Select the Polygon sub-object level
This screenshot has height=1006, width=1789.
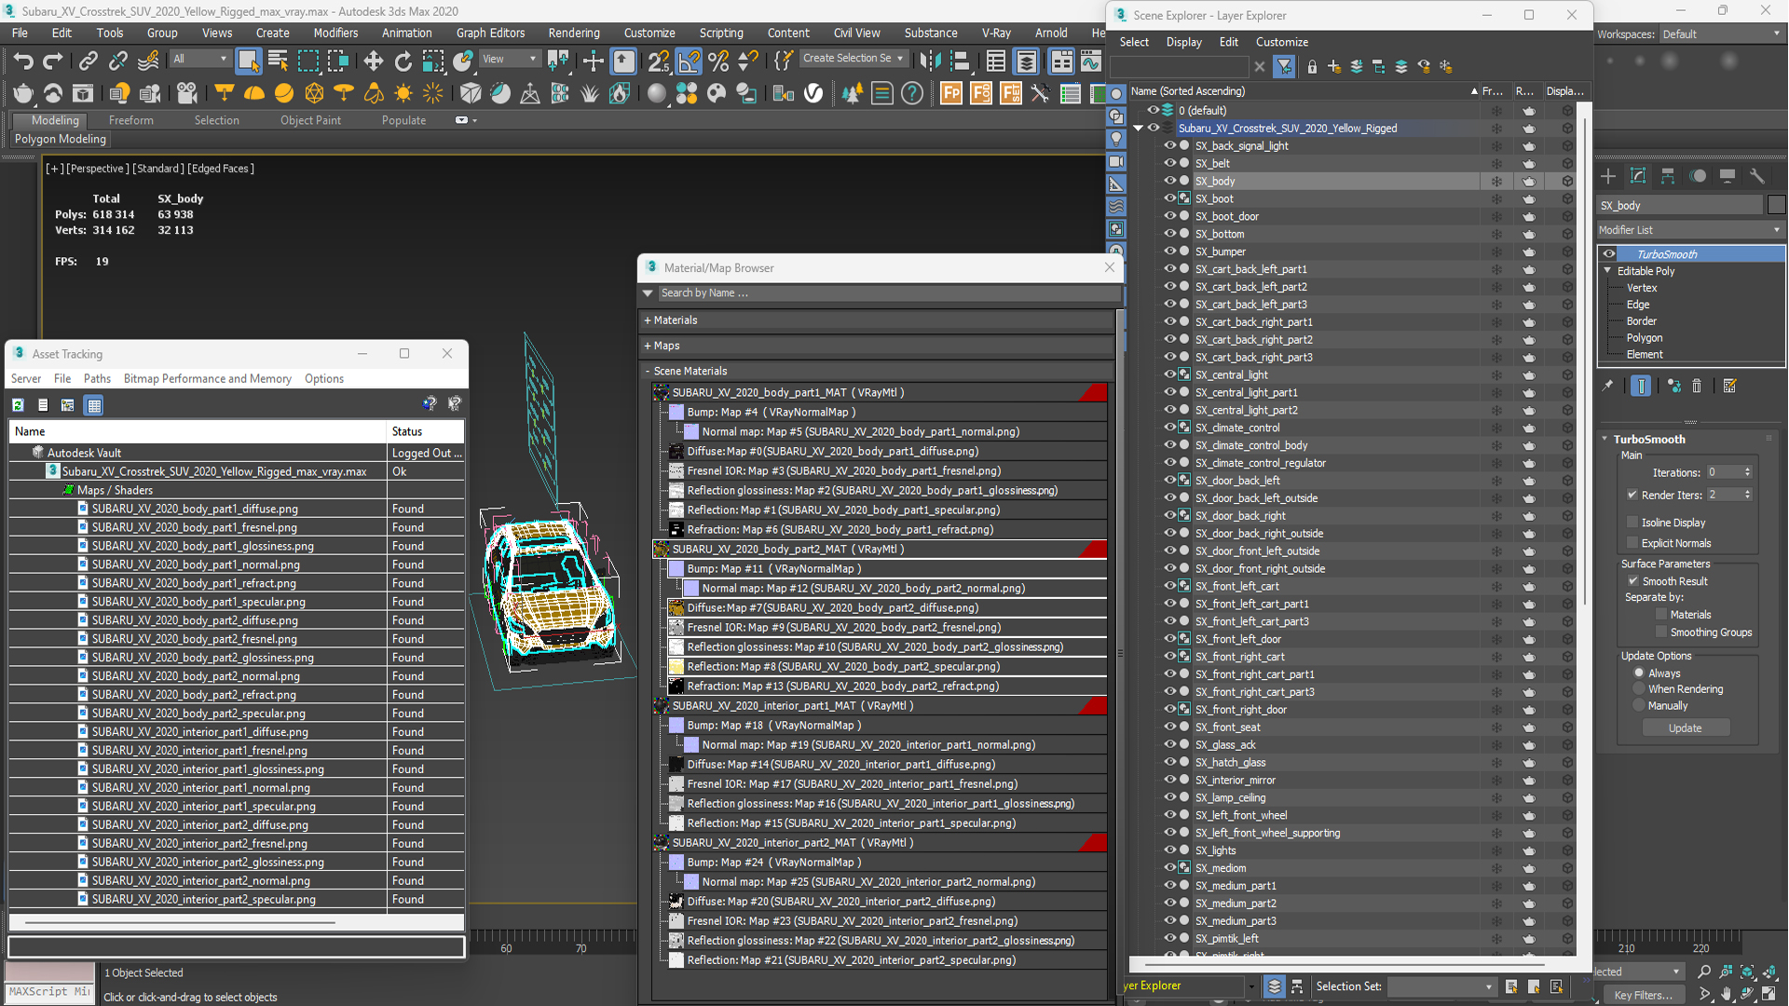point(1645,338)
